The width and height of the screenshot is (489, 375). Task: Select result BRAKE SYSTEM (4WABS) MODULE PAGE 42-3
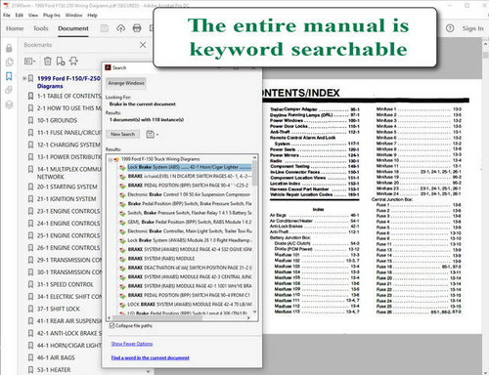coord(190,276)
